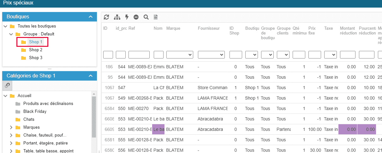Click the magnifying glass search icon

(x=146, y=17)
